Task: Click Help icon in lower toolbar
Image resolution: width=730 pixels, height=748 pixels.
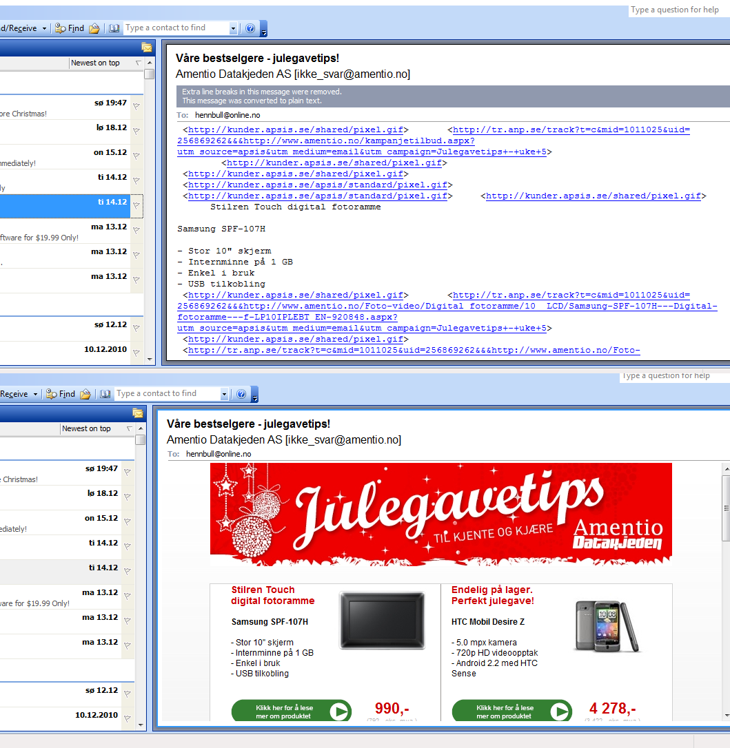Action: pyautogui.click(x=241, y=394)
